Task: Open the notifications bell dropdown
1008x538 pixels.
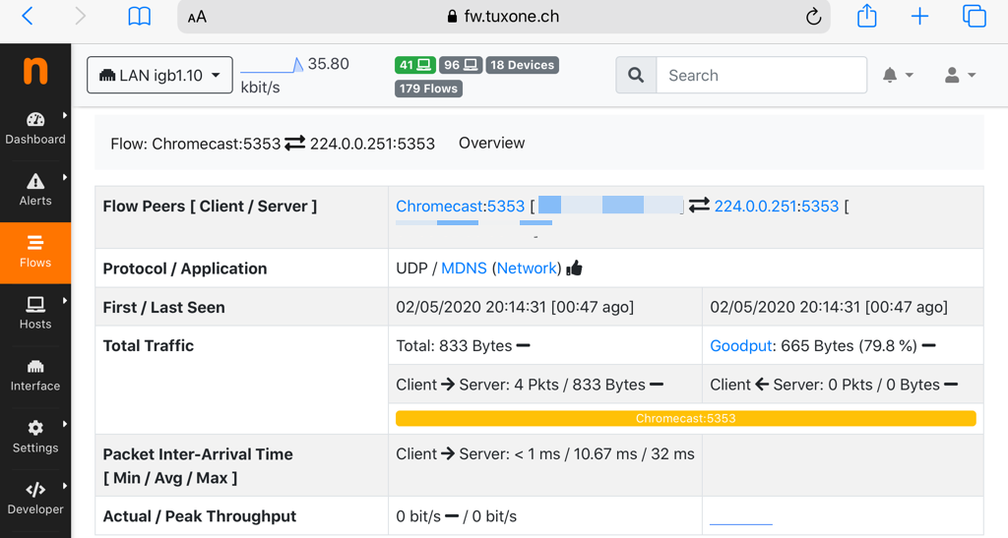Action: (898, 76)
